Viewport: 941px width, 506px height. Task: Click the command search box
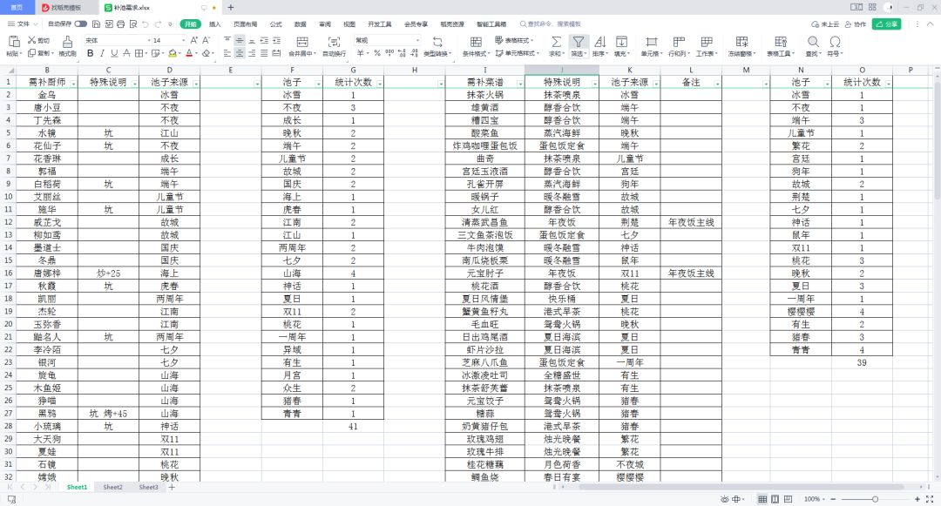click(x=551, y=24)
